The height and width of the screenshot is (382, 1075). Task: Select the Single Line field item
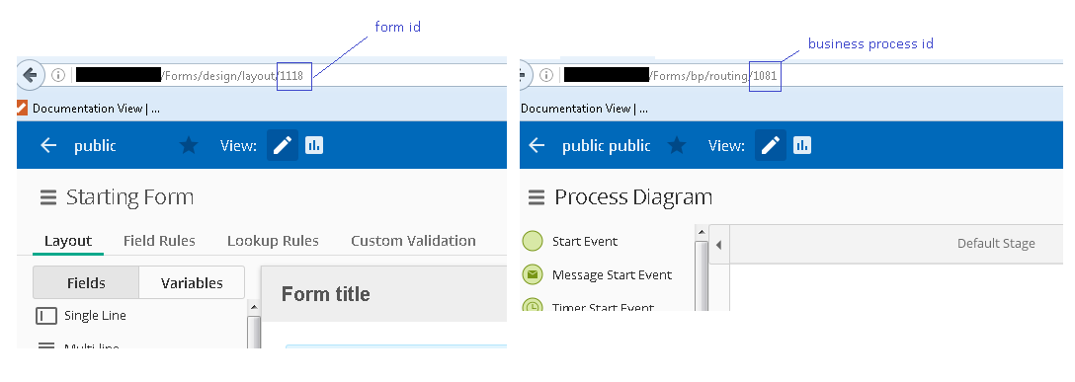tap(81, 316)
